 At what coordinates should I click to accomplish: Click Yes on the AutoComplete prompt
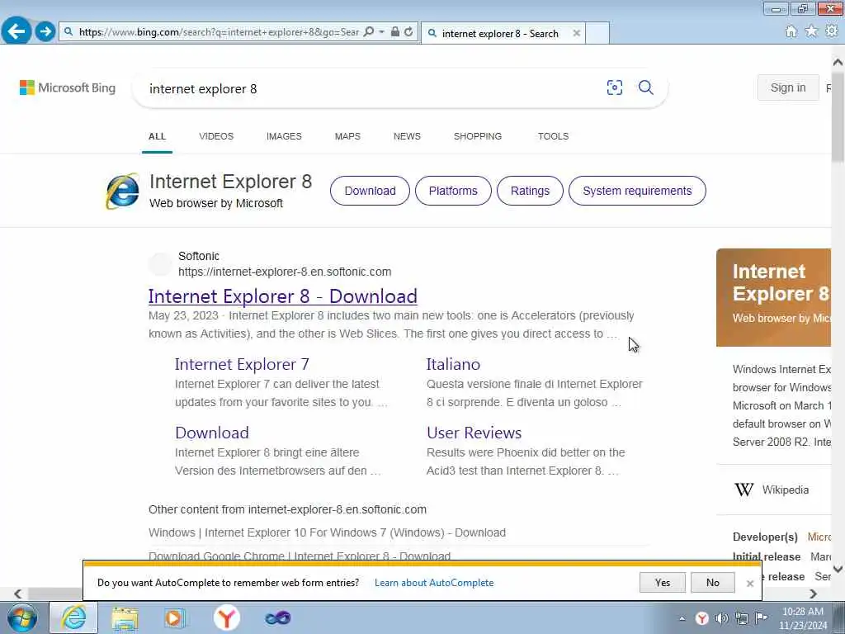(663, 583)
